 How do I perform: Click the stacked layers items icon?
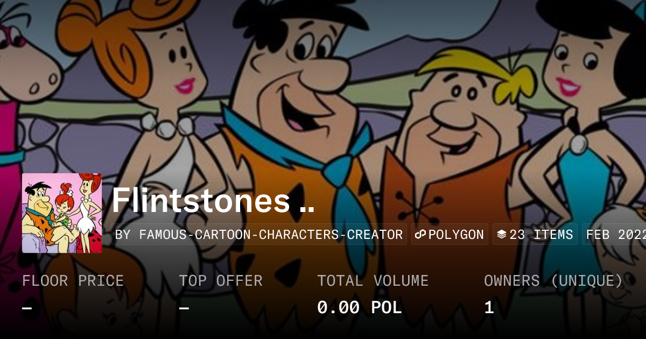pos(502,235)
